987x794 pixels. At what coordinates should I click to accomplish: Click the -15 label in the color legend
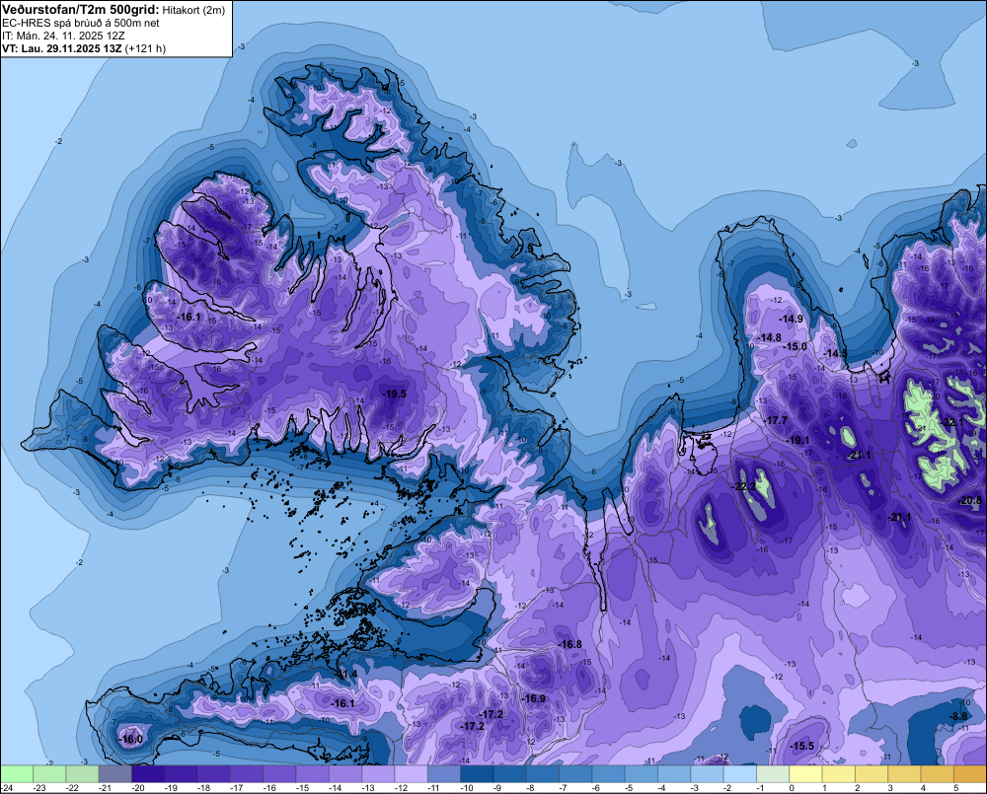[x=302, y=788]
